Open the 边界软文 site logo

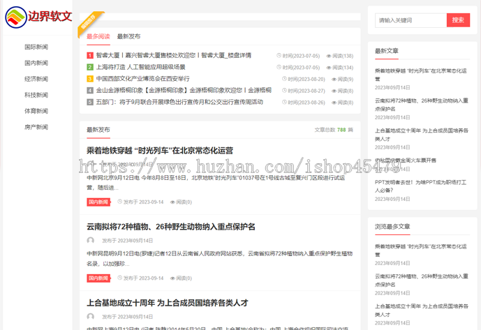pyautogui.click(x=38, y=17)
